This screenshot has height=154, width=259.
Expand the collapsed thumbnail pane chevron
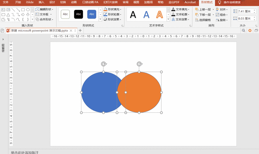tap(3, 39)
